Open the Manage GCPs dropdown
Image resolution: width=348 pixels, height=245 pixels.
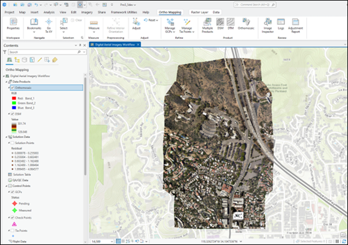click(170, 30)
